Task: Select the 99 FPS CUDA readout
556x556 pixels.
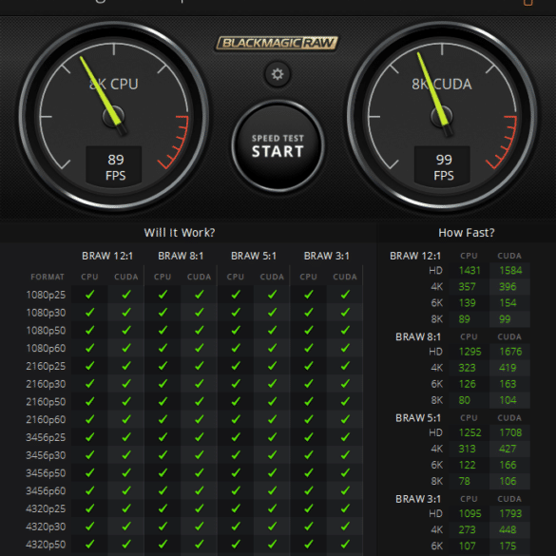Action: click(442, 166)
